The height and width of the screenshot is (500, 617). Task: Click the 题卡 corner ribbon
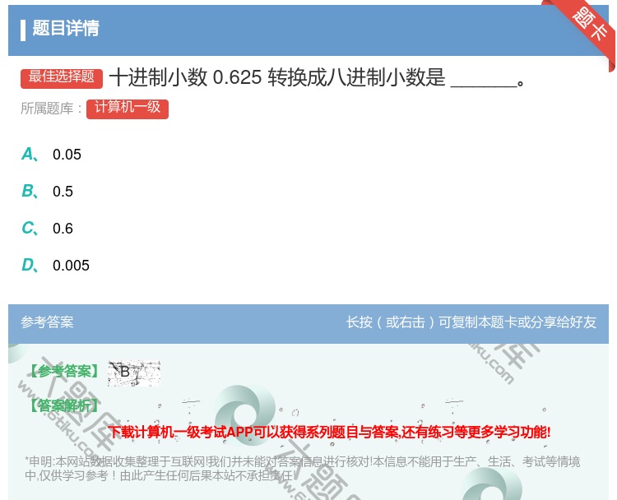[x=590, y=25]
